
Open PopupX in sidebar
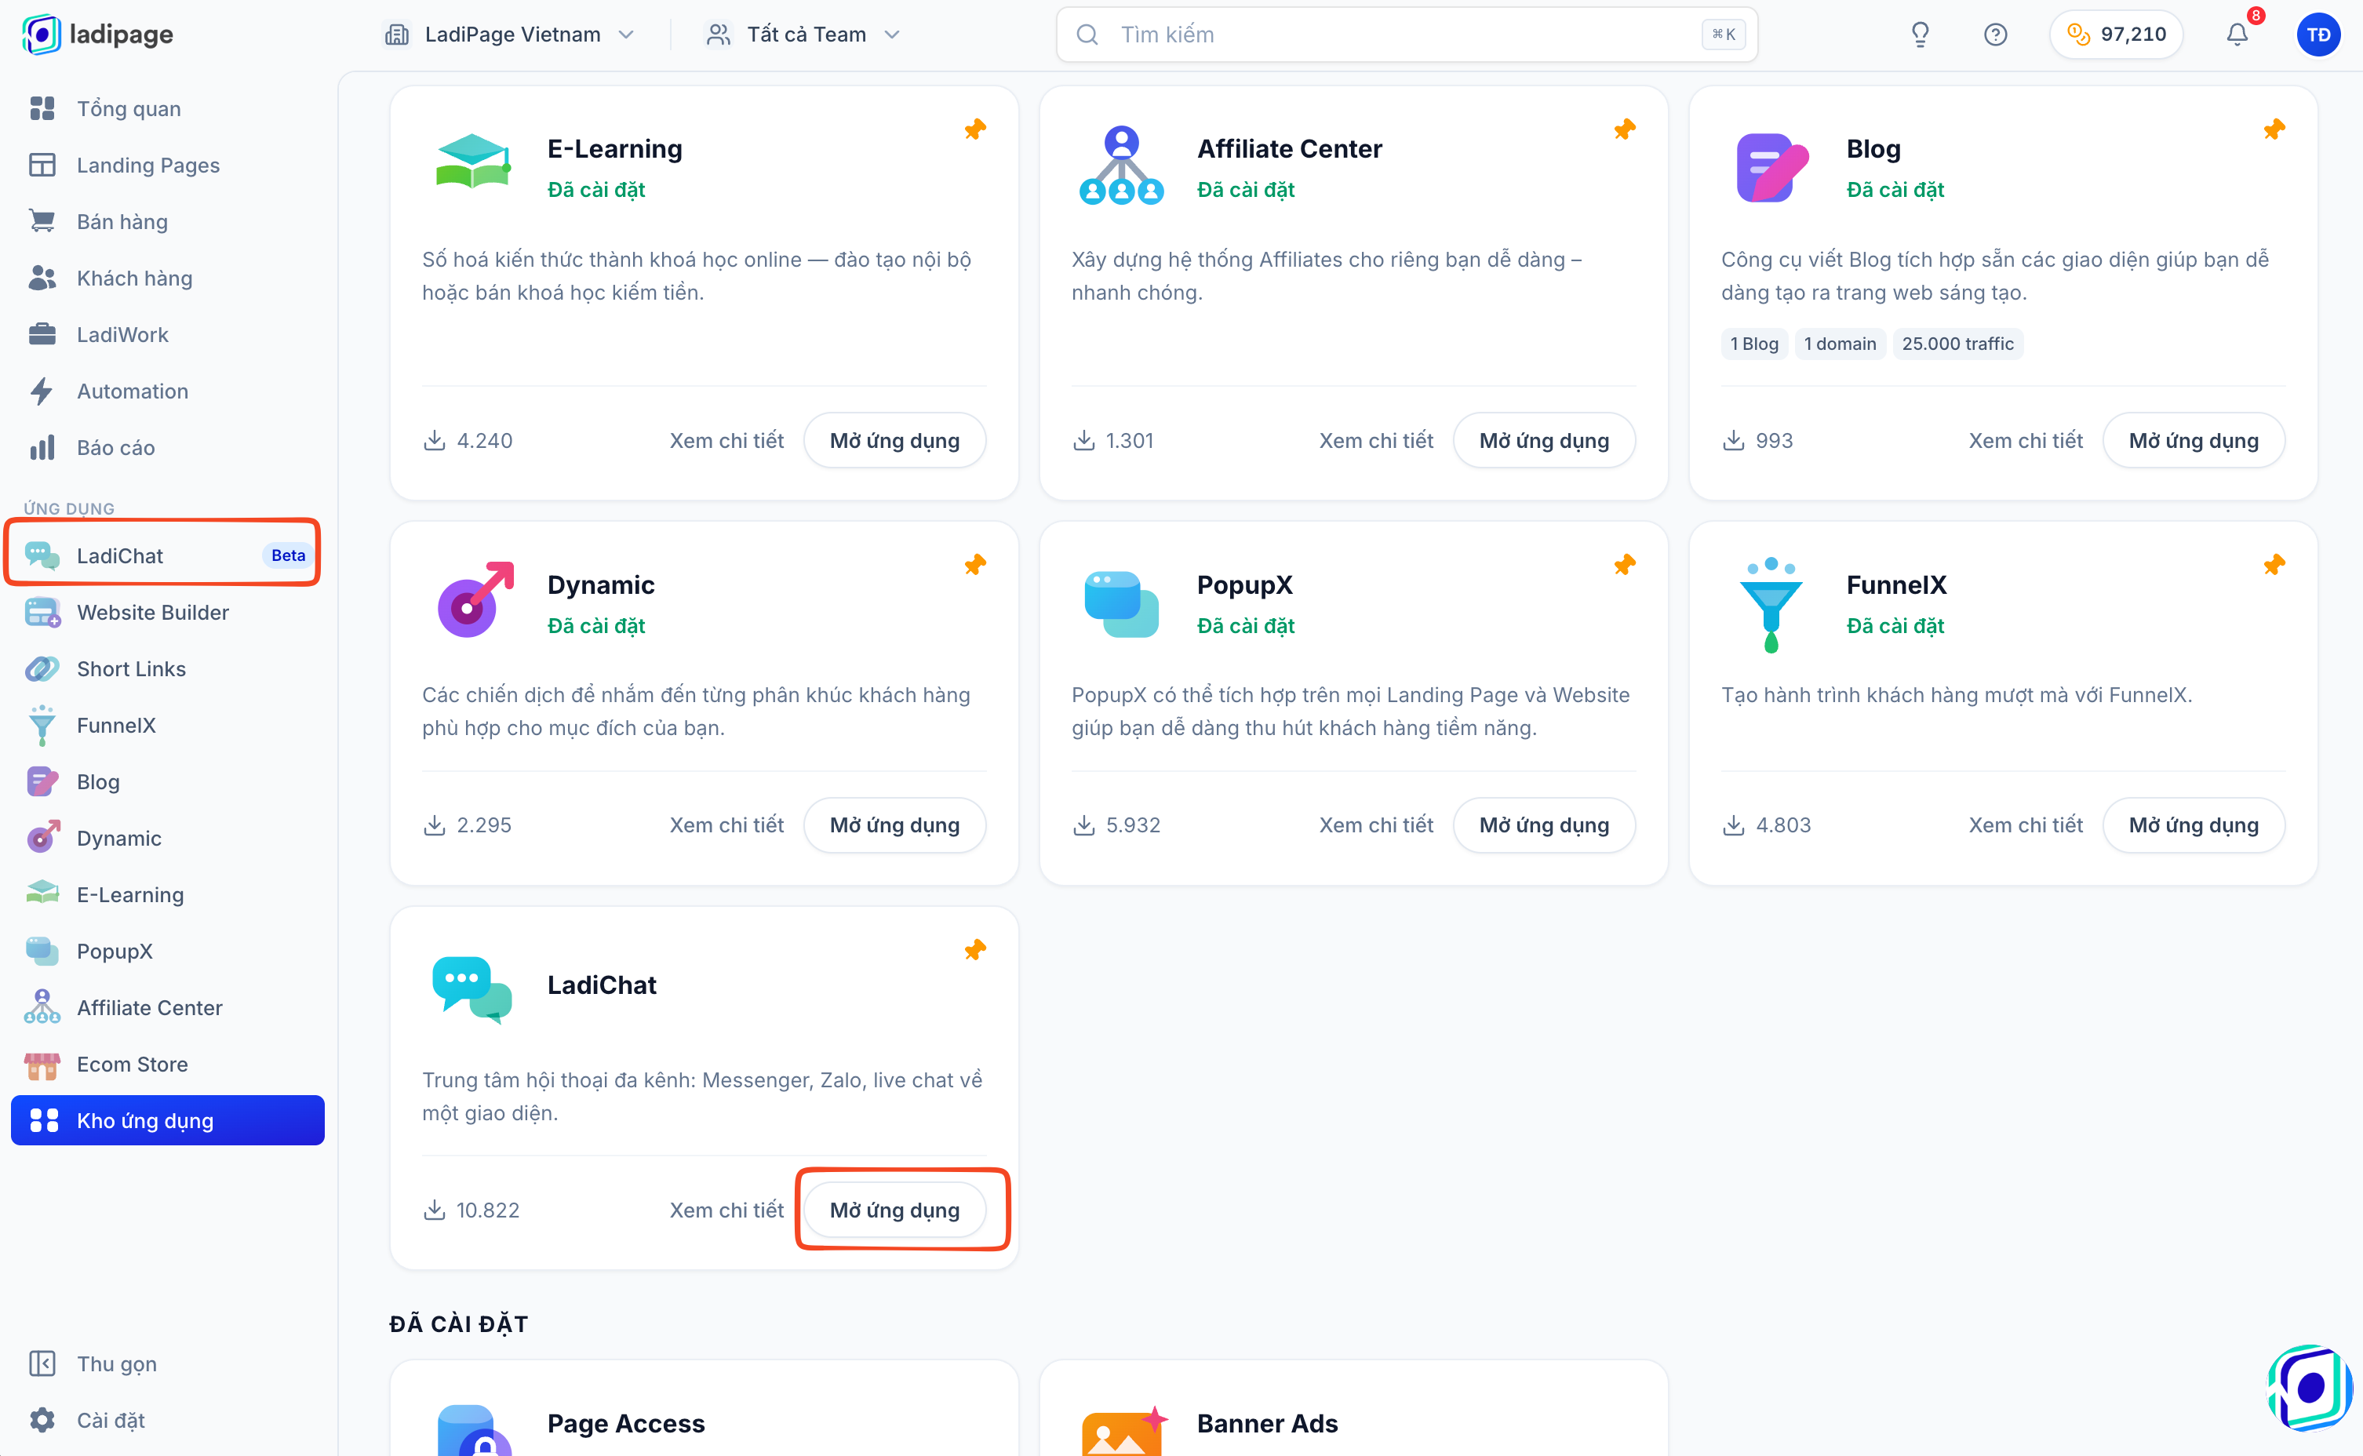(x=168, y=952)
